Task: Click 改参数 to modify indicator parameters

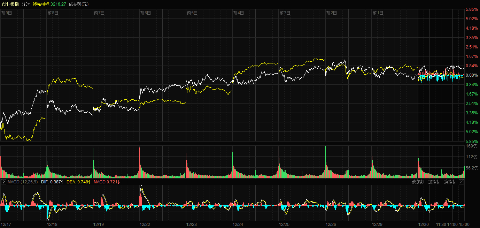Action: (x=418, y=182)
